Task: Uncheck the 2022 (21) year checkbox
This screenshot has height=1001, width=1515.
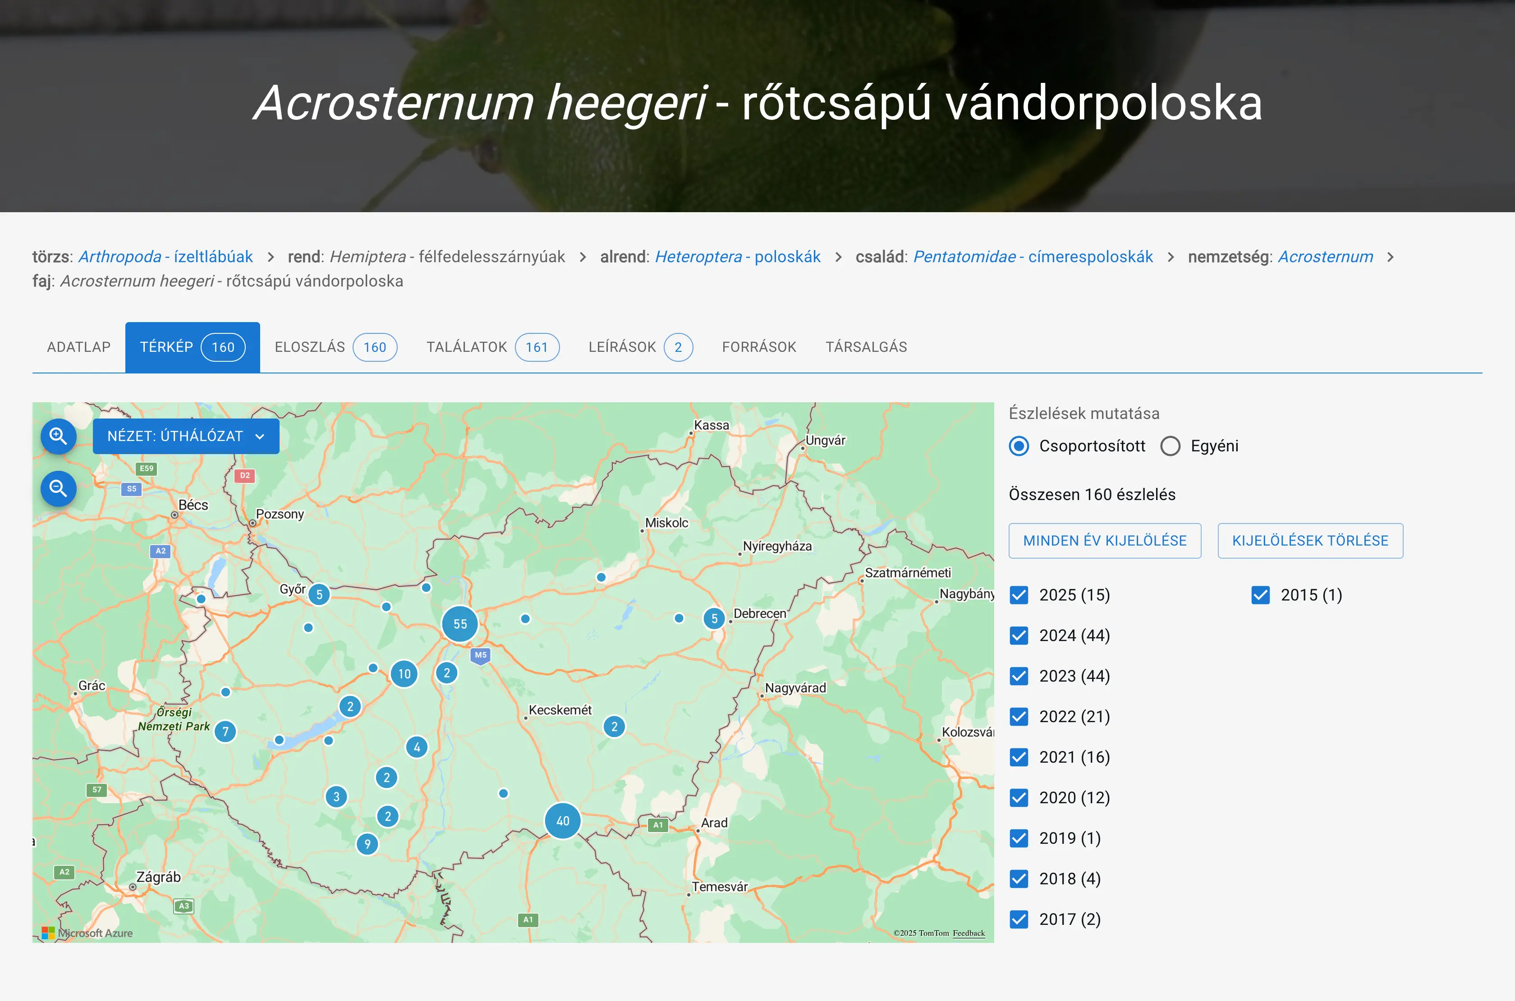Action: click(1019, 717)
